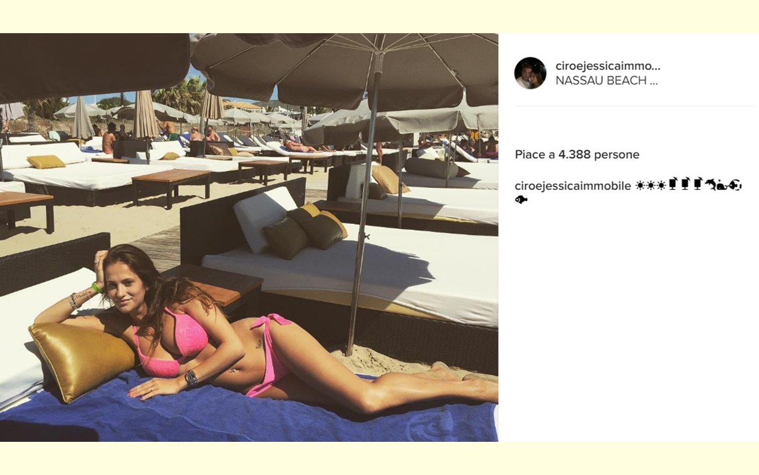Click the striped tropical fish emoji
The height and width of the screenshot is (475, 759).
pos(735,185)
